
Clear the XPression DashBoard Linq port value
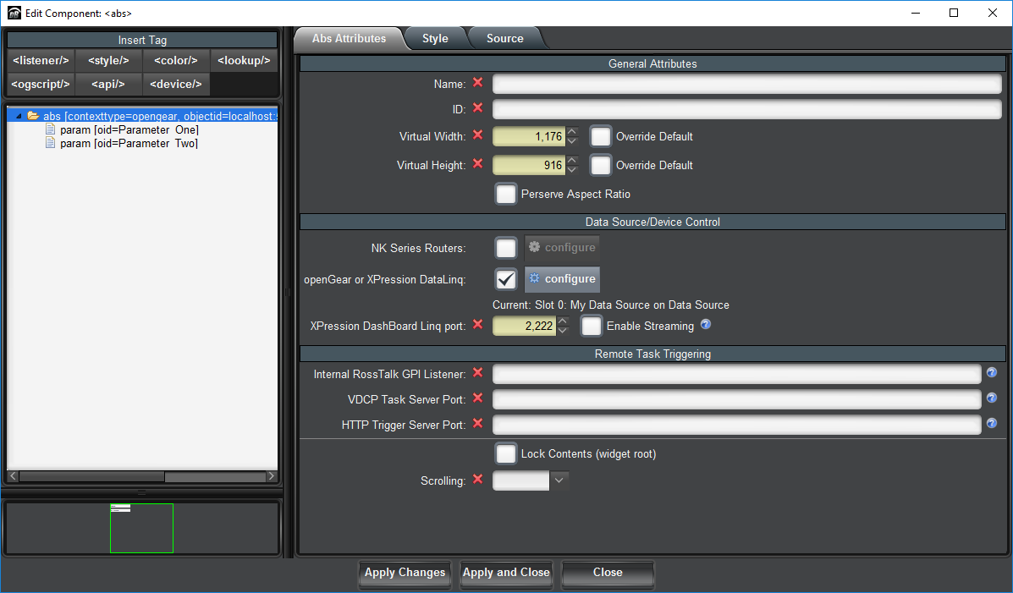(477, 324)
